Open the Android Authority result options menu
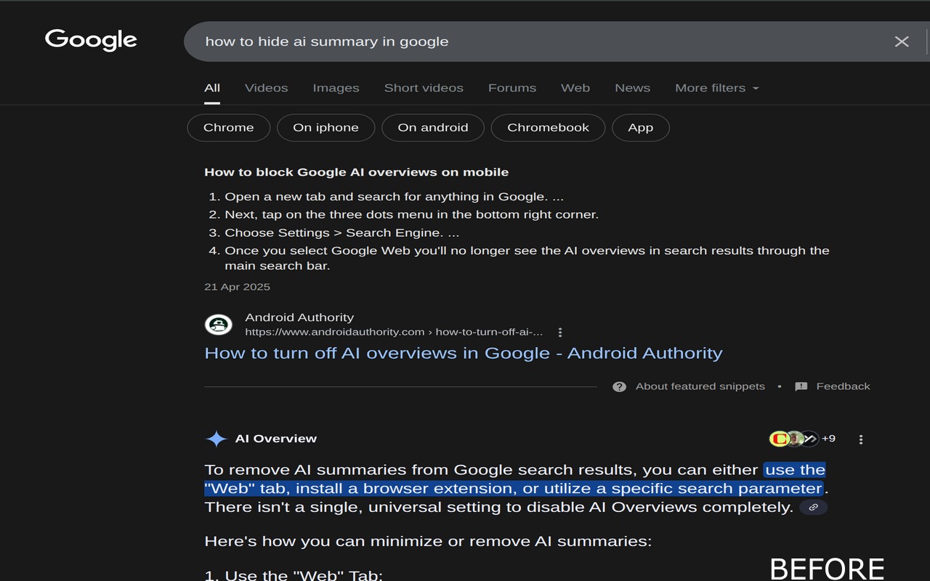Screen dimensions: 930x581 [x=560, y=332]
